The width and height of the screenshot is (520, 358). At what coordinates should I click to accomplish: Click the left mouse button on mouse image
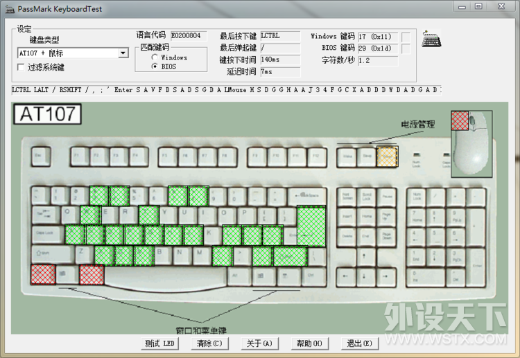click(x=460, y=121)
